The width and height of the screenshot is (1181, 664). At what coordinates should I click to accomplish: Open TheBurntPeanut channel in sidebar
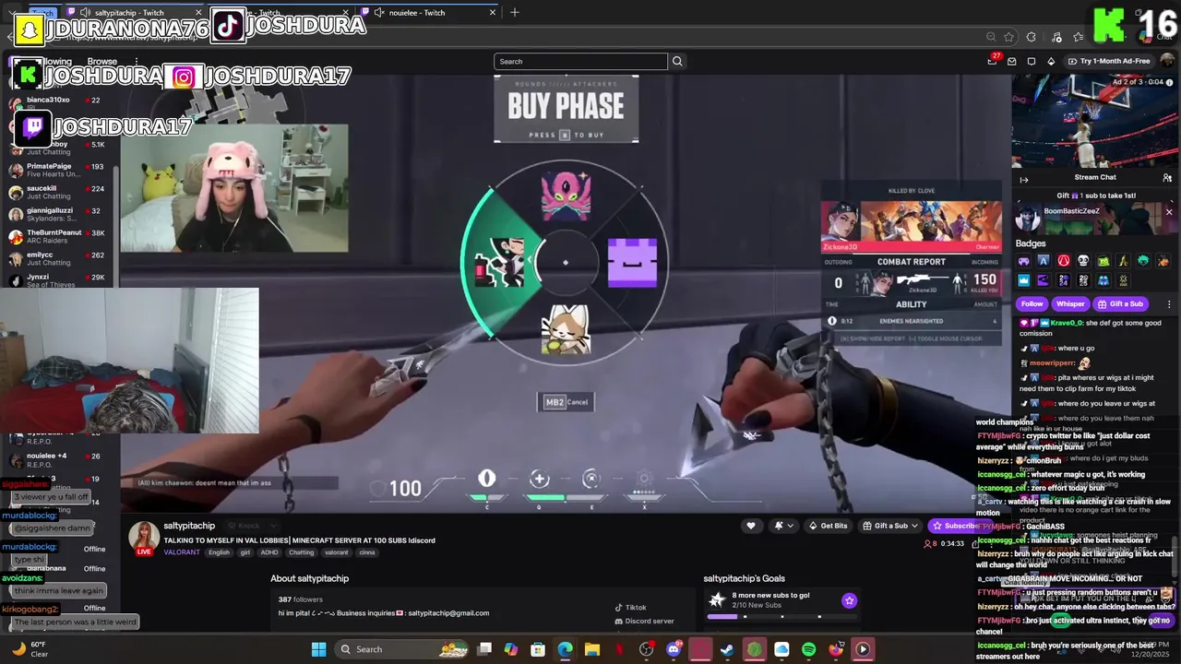coord(61,237)
